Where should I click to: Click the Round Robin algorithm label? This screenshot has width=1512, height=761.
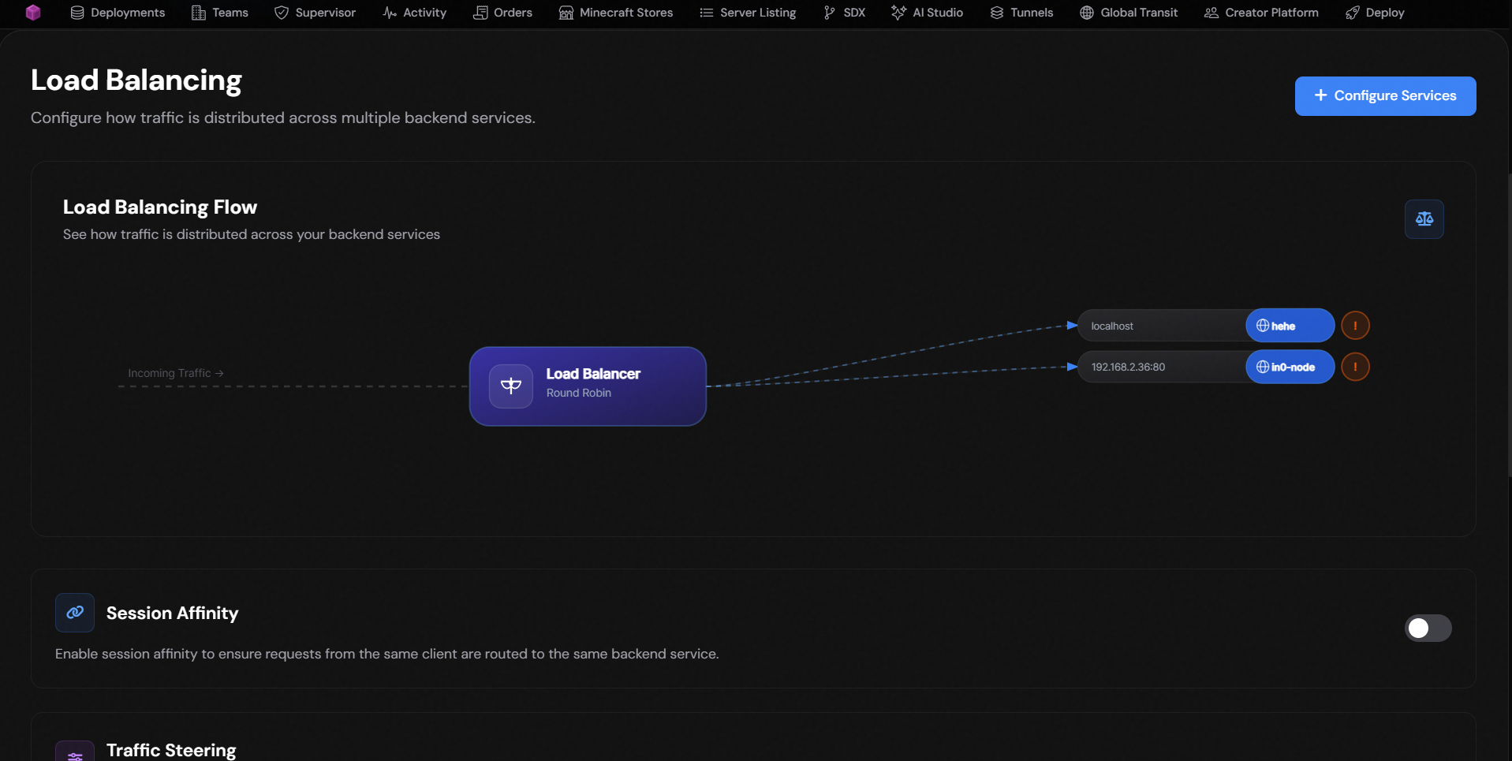[579, 393]
